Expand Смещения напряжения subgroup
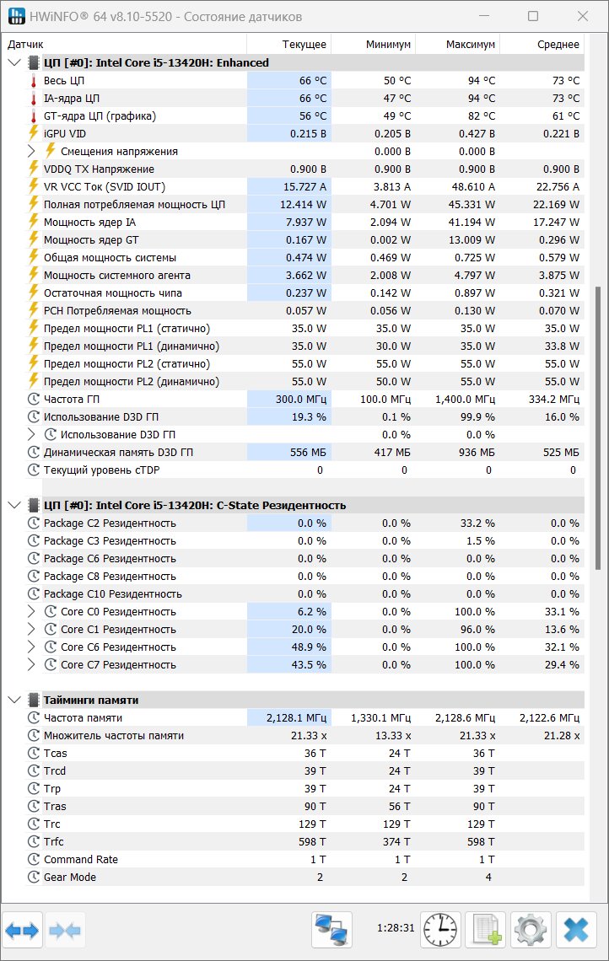Viewport: 609px width, 961px height. 31,151
